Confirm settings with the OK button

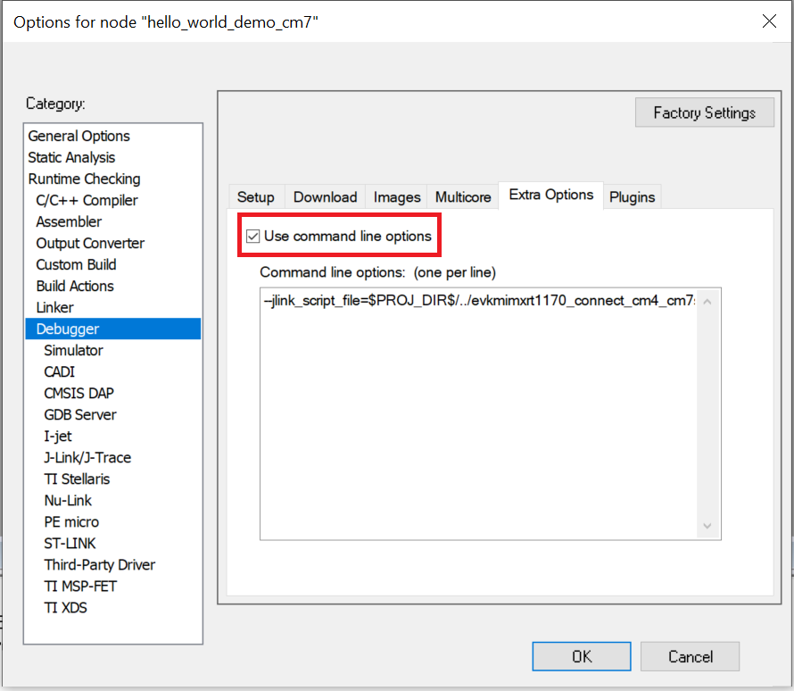click(x=582, y=656)
